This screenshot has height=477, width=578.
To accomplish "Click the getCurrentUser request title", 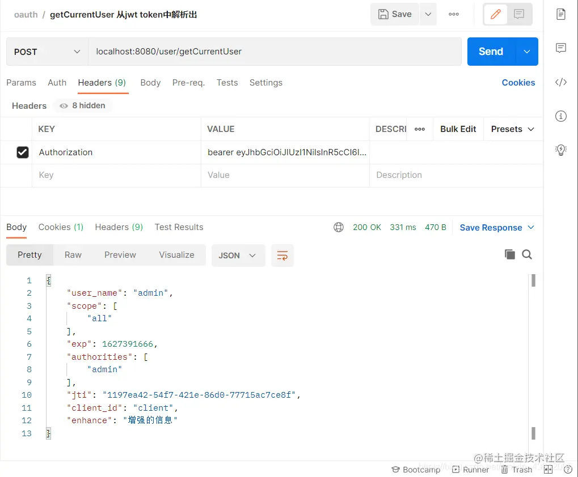I will pos(124,15).
